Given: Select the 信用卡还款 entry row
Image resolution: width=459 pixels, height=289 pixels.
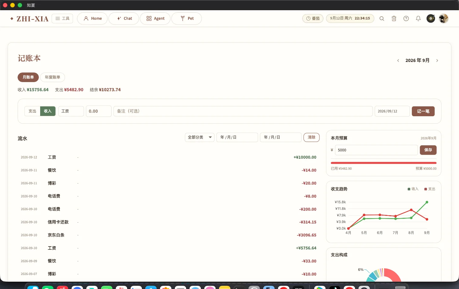Looking at the screenshot, I should tap(169, 222).
